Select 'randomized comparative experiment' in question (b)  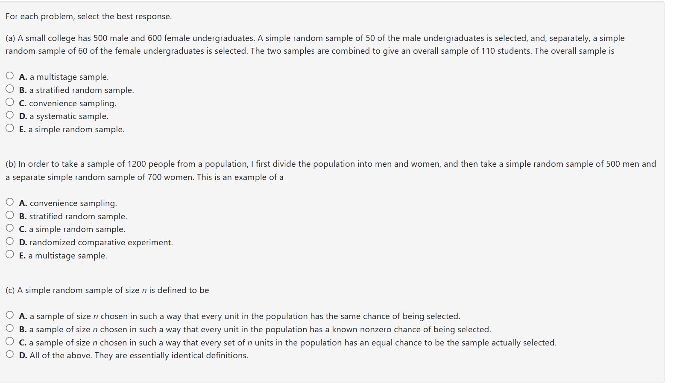[10, 241]
